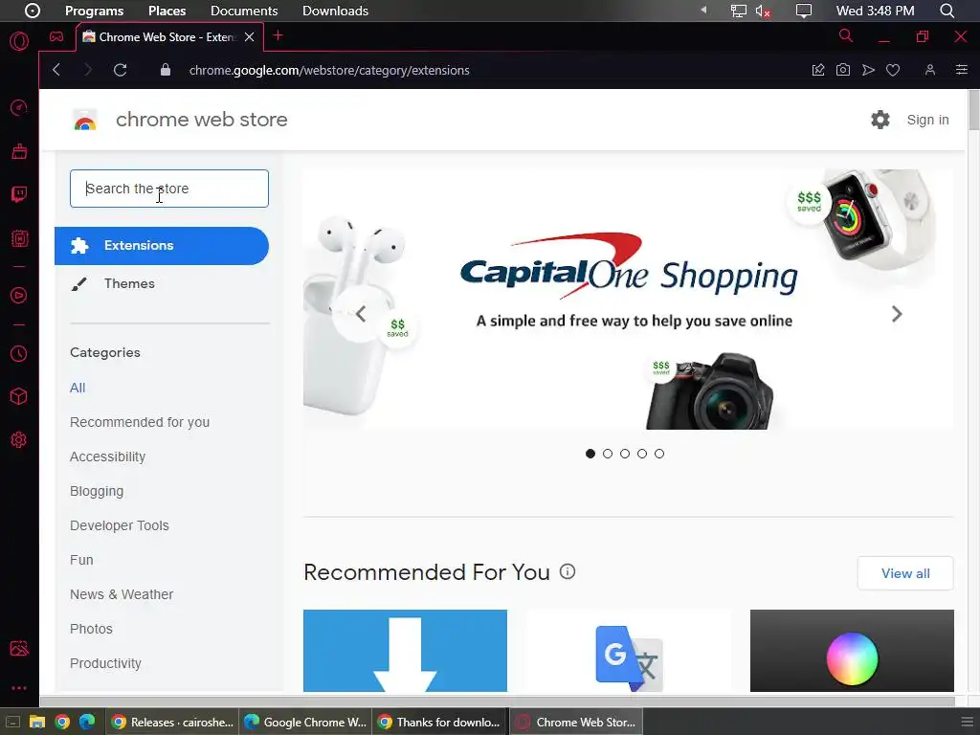The image size is (980, 735).
Task: Open Extensions cube icon in sidebar
Action: click(19, 396)
